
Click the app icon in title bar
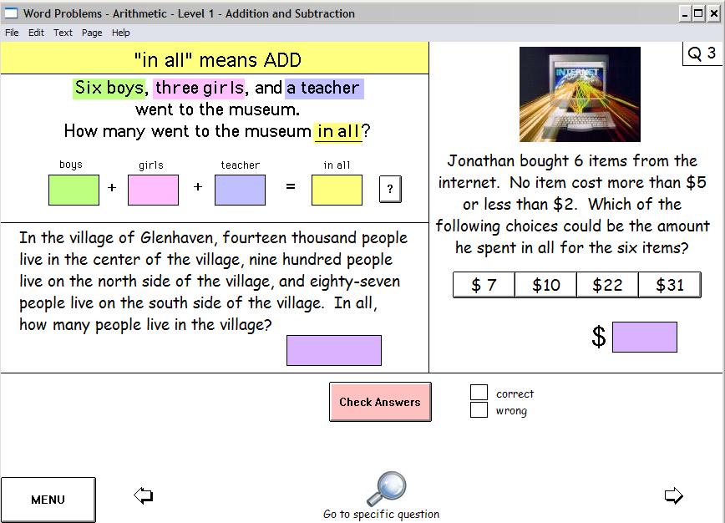tap(12, 13)
